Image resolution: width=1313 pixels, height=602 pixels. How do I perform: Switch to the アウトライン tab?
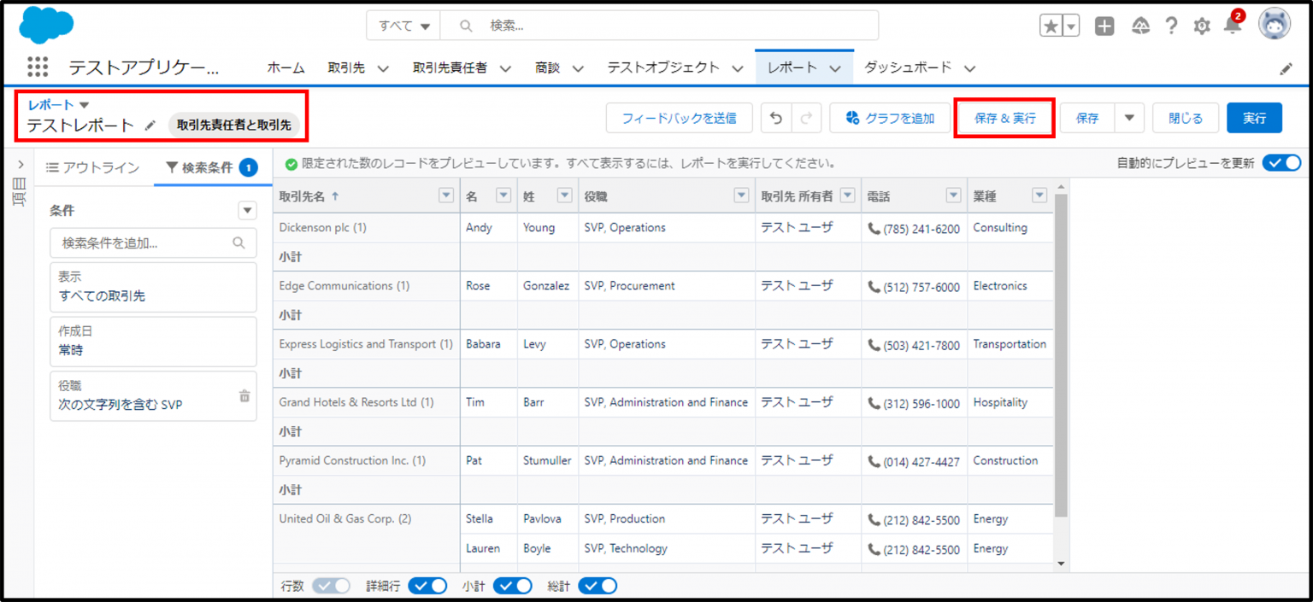(92, 167)
